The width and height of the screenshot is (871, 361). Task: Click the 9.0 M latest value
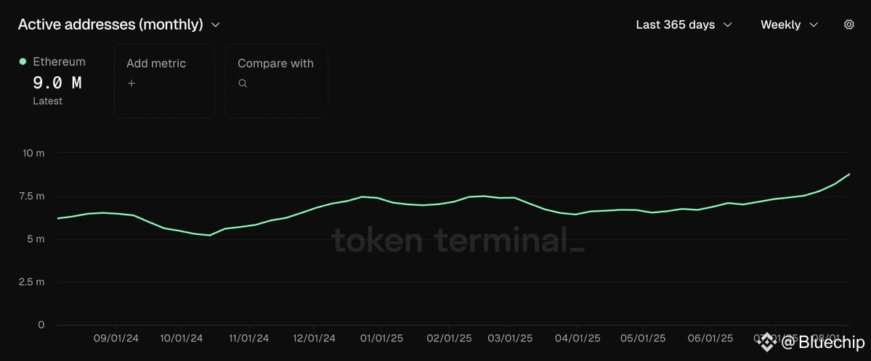click(x=57, y=83)
